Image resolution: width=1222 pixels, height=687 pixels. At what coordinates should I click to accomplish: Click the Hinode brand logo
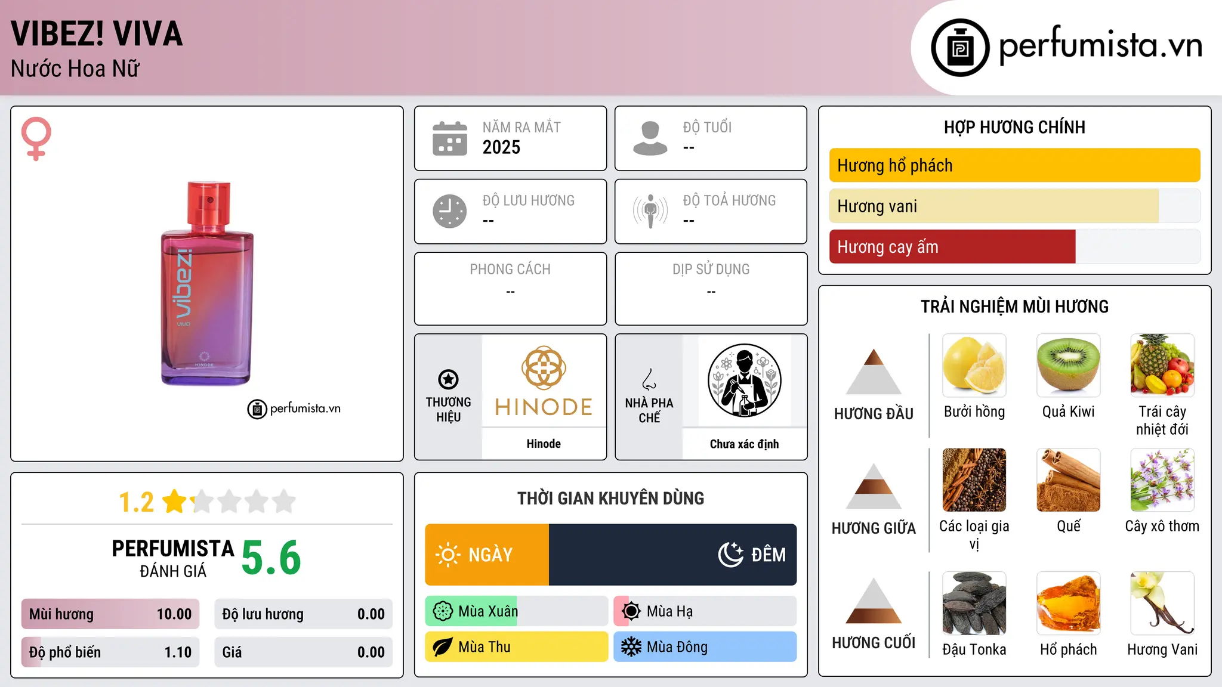tap(544, 381)
